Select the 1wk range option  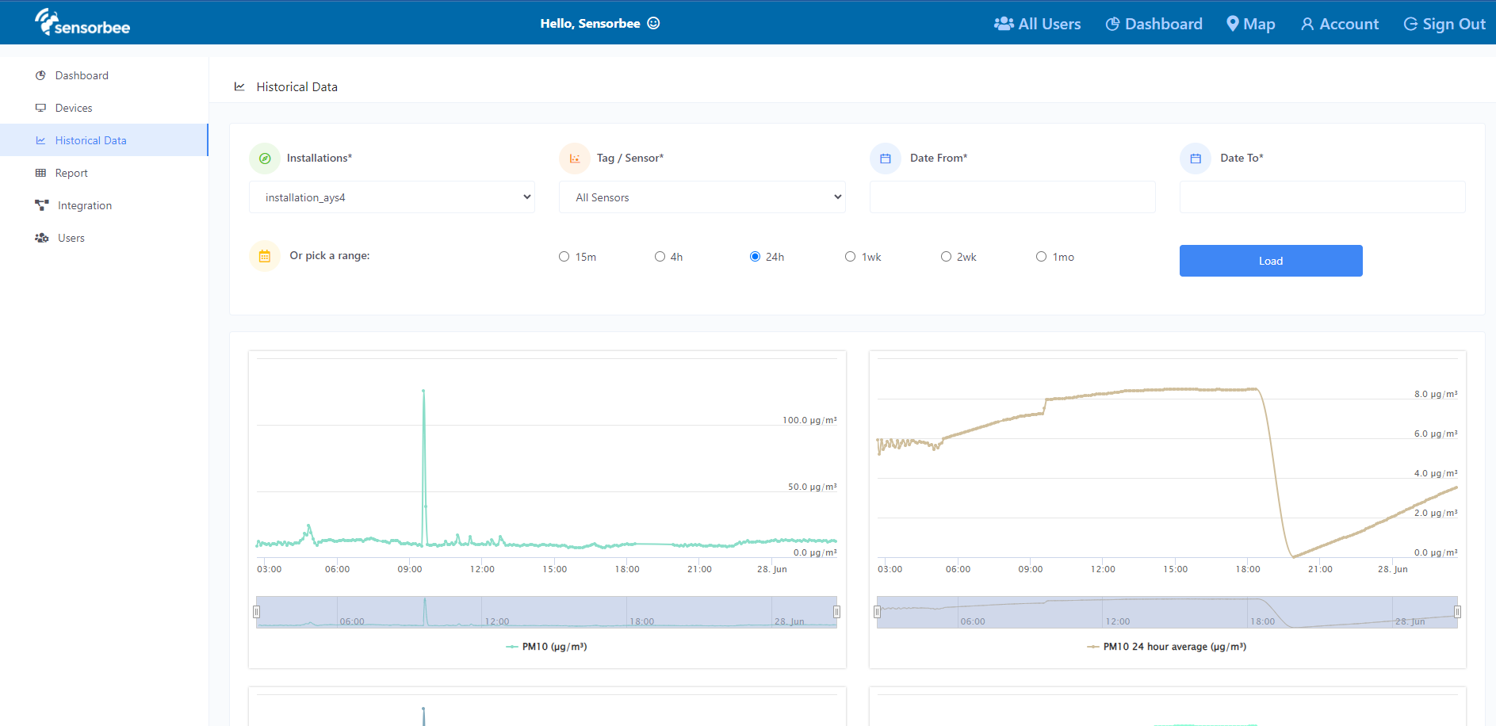(x=850, y=257)
